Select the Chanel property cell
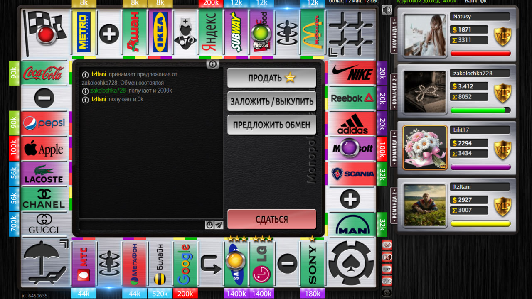This screenshot has width=532, height=299. [x=44, y=199]
